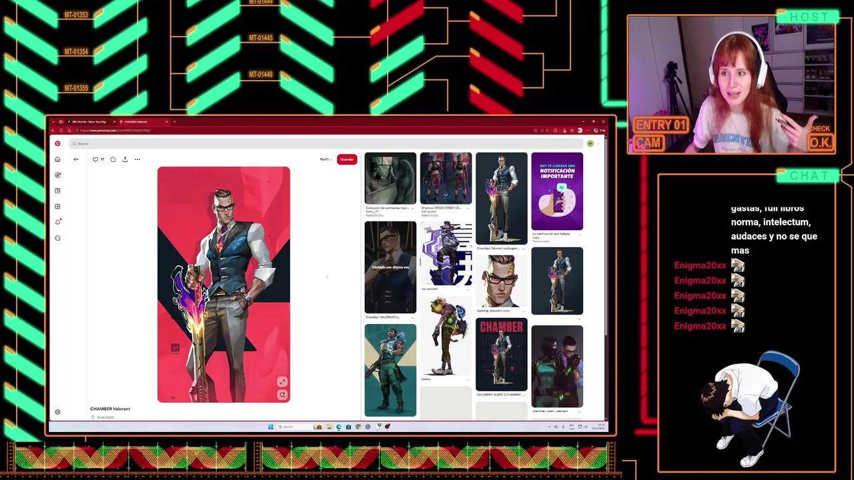This screenshot has width=854, height=480.
Task: Open the Visitado por última vez pin
Action: pos(390,267)
